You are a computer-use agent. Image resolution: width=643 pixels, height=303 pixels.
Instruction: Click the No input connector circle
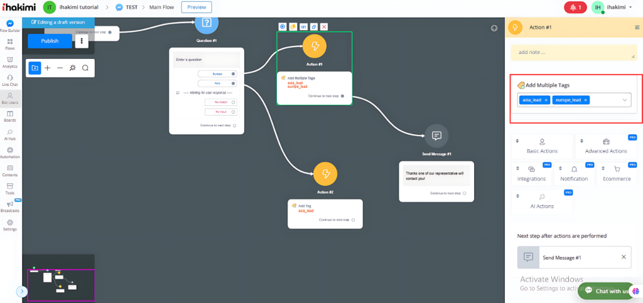click(x=233, y=112)
